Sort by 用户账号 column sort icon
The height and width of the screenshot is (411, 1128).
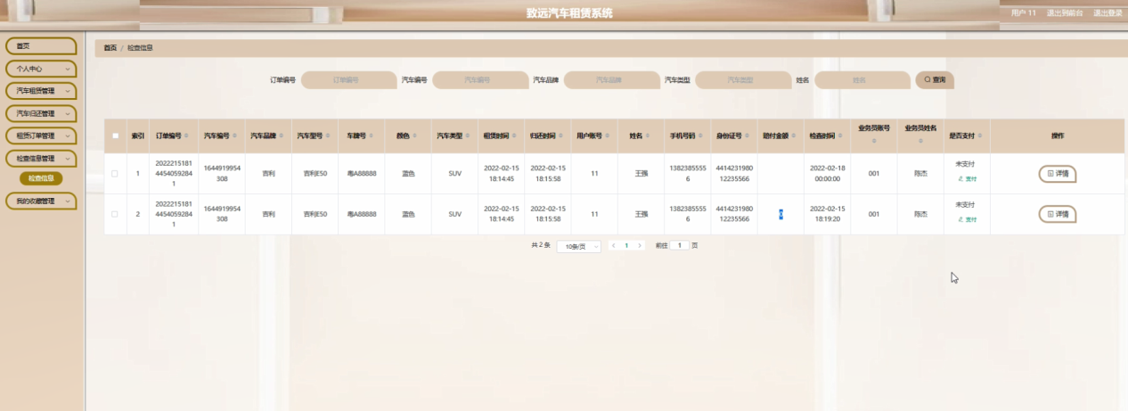point(608,136)
